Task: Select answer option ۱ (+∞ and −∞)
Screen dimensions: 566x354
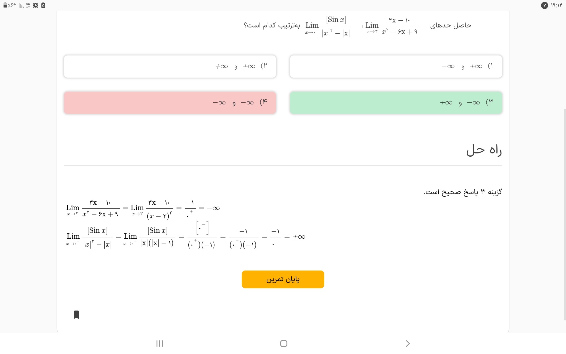Action: point(396,66)
